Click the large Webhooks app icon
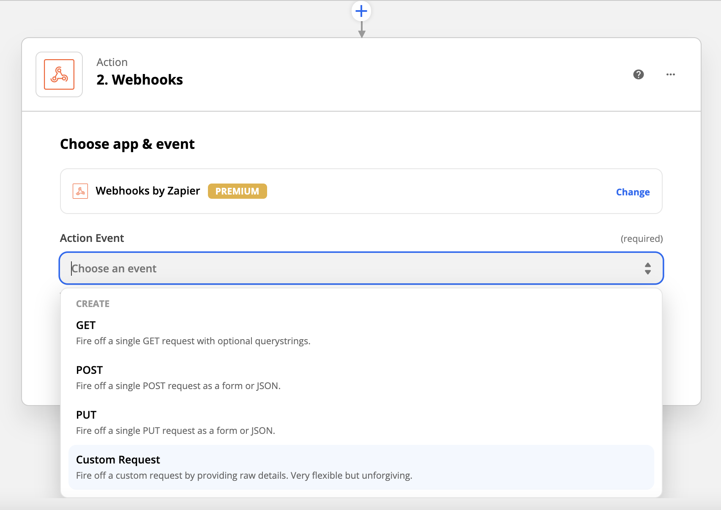Image resolution: width=721 pixels, height=510 pixels. click(x=59, y=74)
